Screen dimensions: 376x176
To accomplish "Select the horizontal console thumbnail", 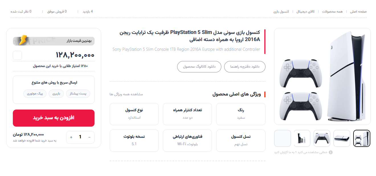I will click(x=342, y=138).
